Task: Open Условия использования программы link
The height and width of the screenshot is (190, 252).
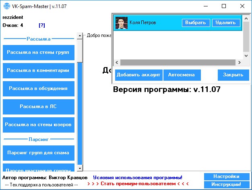Action: pos(137,177)
